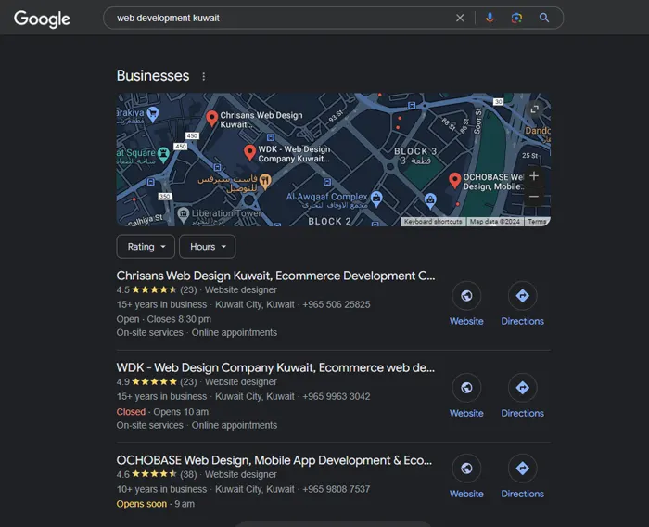Click the Al-Awqaaf Complex shopping marker
The width and height of the screenshot is (649, 527).
click(x=376, y=199)
